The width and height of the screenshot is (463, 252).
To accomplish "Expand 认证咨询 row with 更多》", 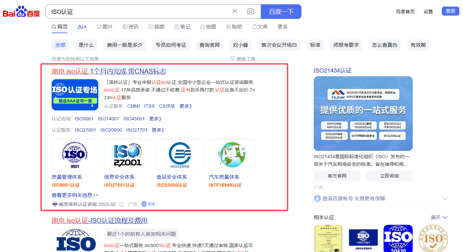I will [x=155, y=119].
